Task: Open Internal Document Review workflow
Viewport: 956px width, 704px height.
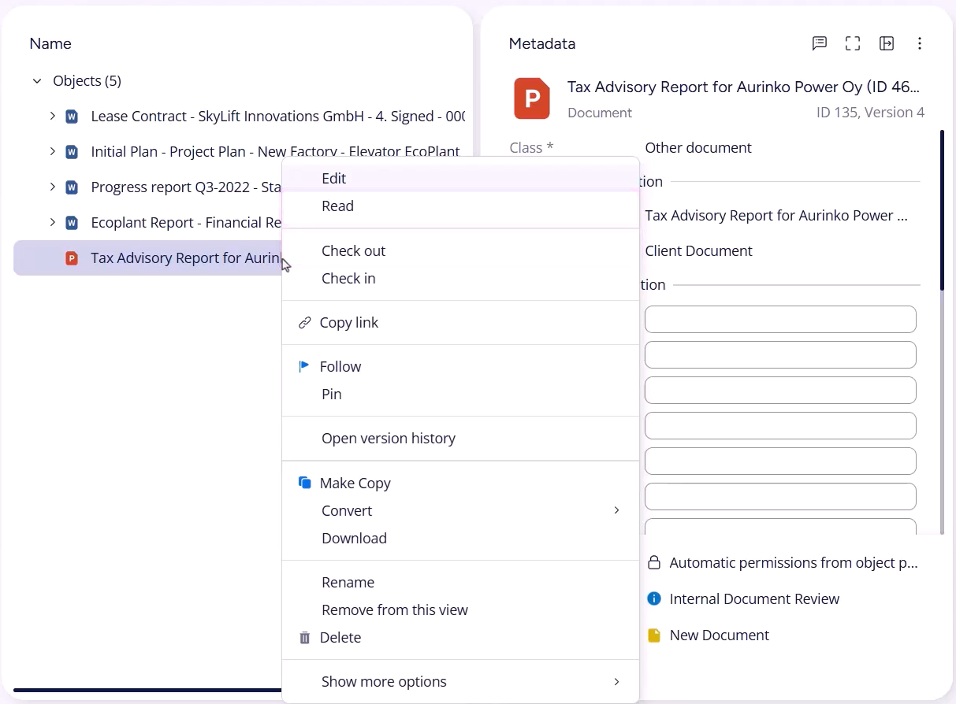Action: coord(754,599)
